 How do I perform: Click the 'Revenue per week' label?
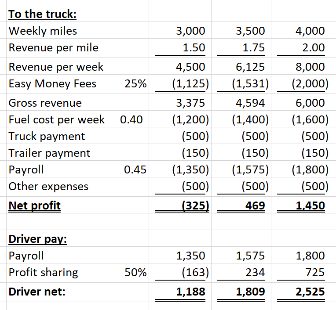[56, 67]
